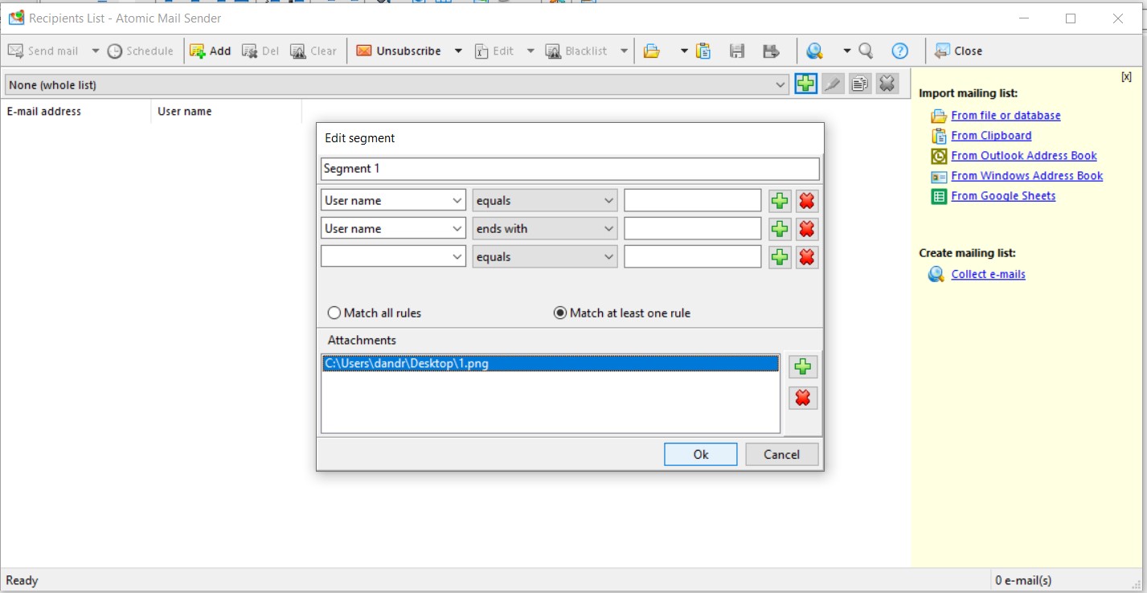This screenshot has width=1147, height=593.
Task: Expand the Blacklist dropdown arrow
Action: [x=624, y=51]
